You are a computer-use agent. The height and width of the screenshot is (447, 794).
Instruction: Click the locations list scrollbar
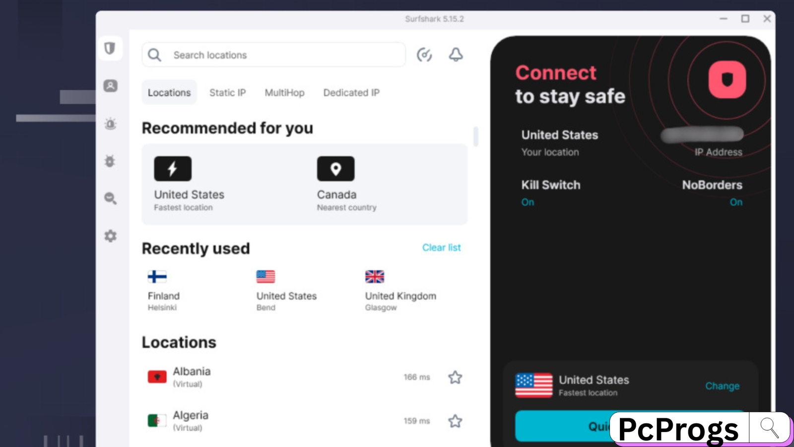[476, 136]
